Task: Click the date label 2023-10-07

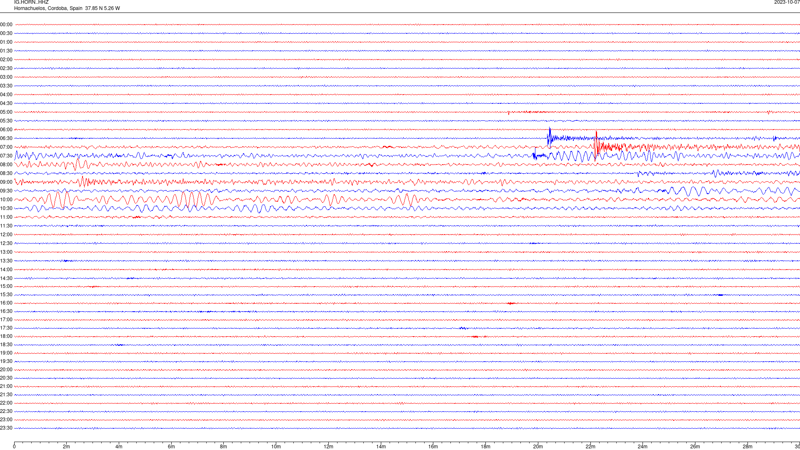Action: pos(787,2)
